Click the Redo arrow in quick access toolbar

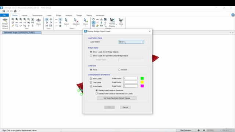coord(11,11)
